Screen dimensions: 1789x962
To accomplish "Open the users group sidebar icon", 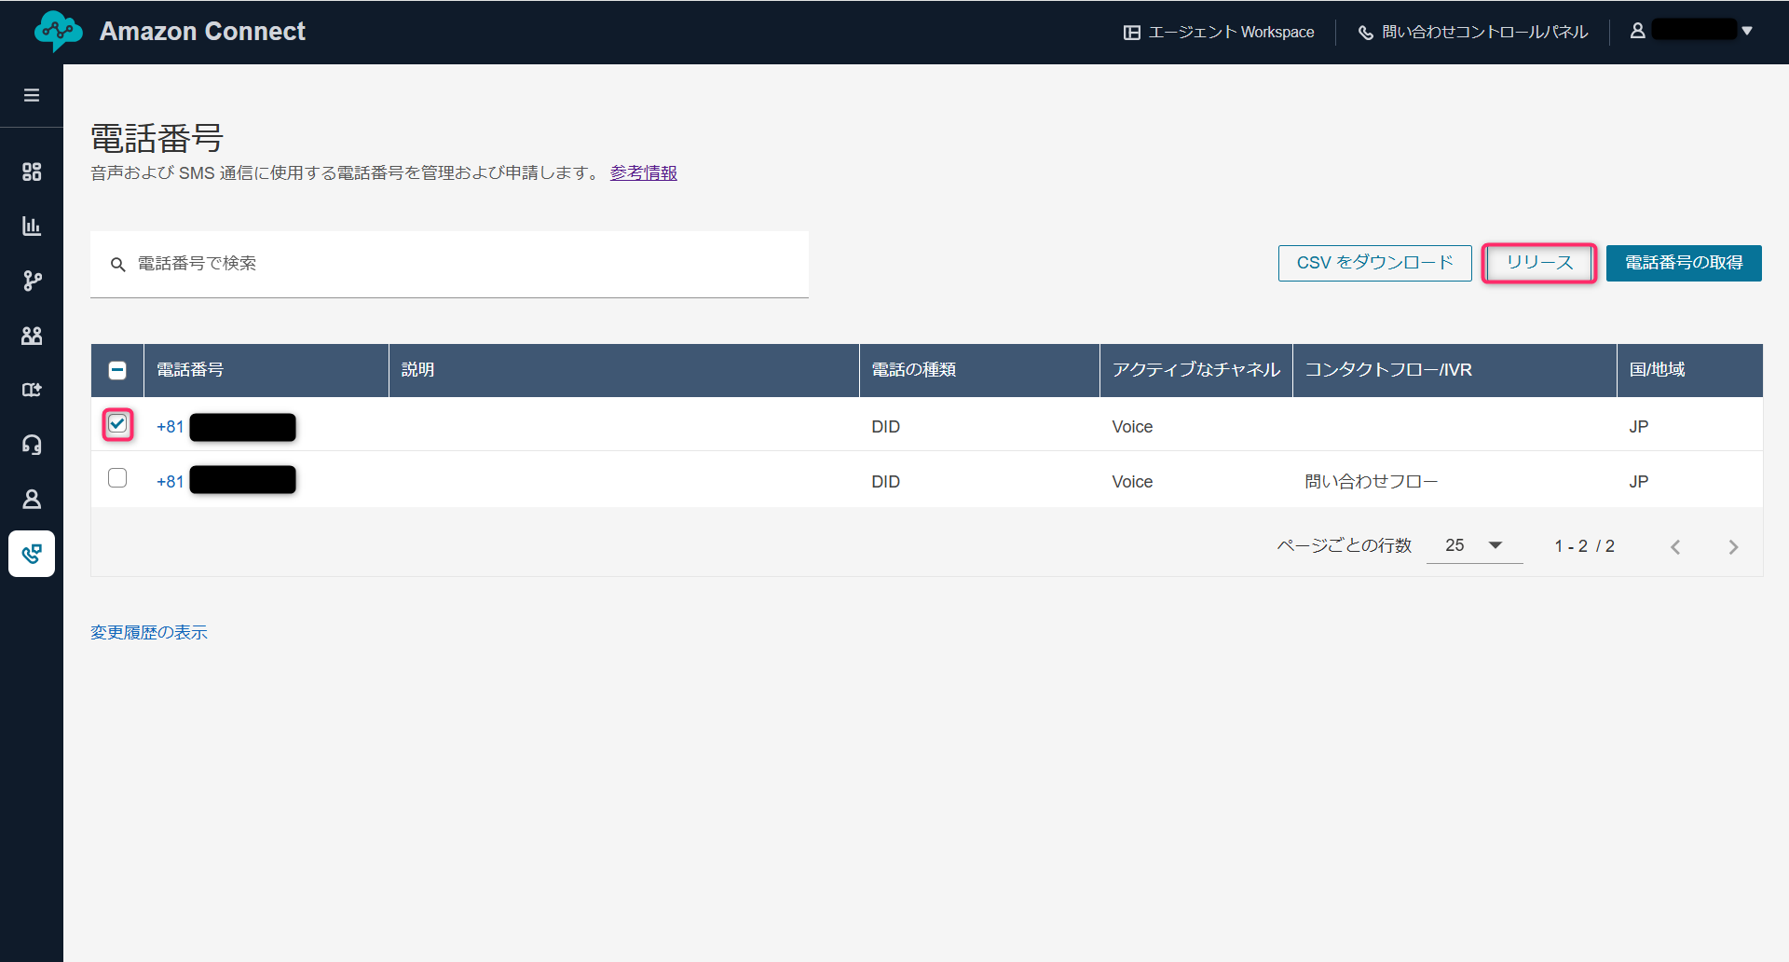I will [x=32, y=336].
